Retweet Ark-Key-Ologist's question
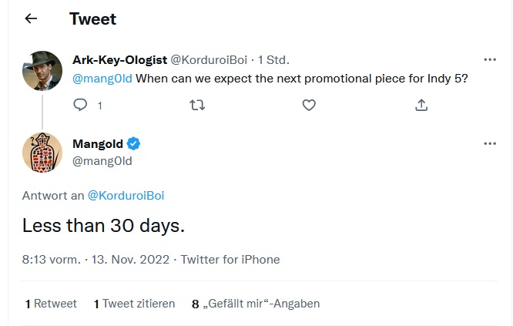513x326 pixels. pos(196,105)
